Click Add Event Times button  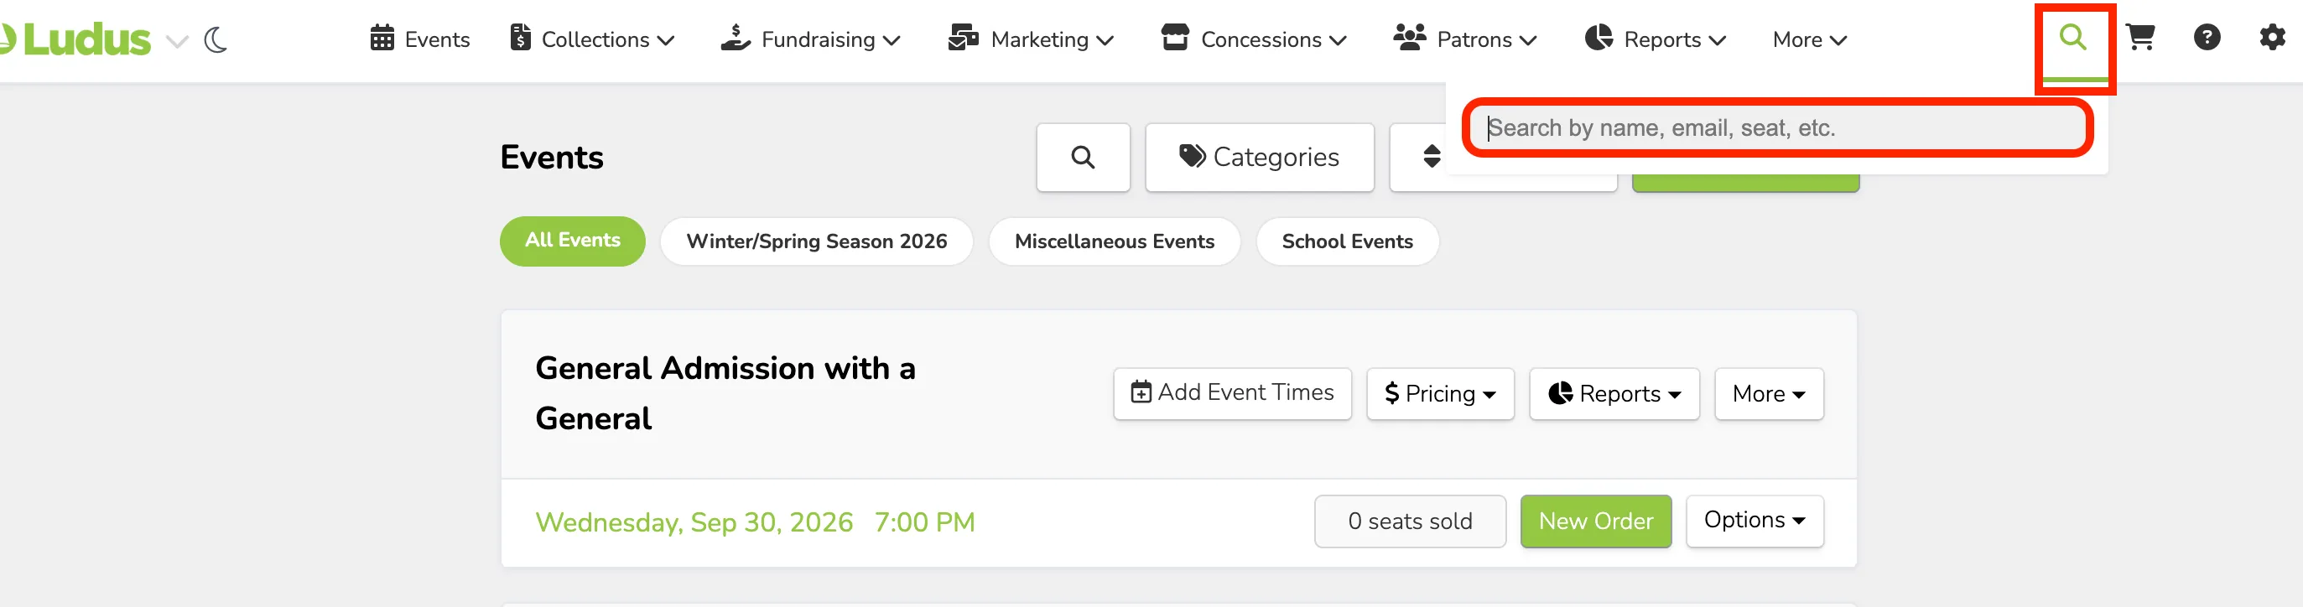(1232, 393)
